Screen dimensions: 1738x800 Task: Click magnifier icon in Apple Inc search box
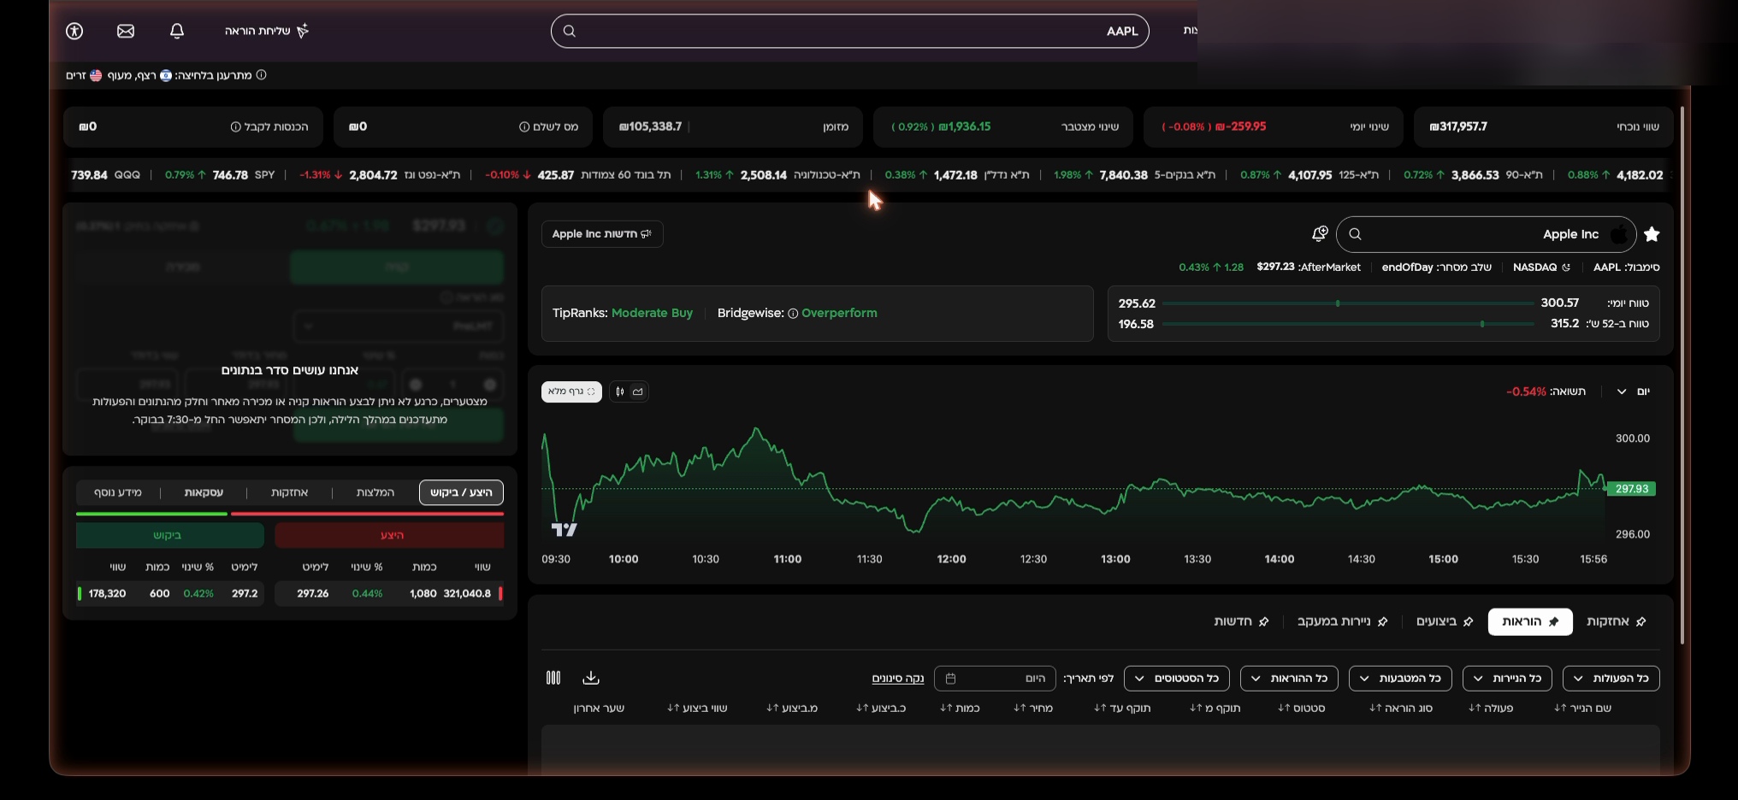[x=1355, y=234]
